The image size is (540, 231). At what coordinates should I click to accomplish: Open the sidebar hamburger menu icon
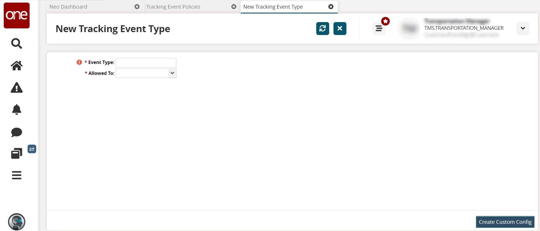coord(17,175)
